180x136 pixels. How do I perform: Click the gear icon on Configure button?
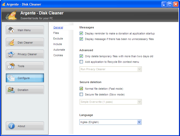[x=11, y=78]
